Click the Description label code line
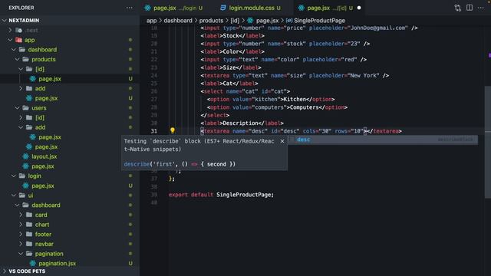Image resolution: width=491 pixels, height=276 pixels. point(242,123)
